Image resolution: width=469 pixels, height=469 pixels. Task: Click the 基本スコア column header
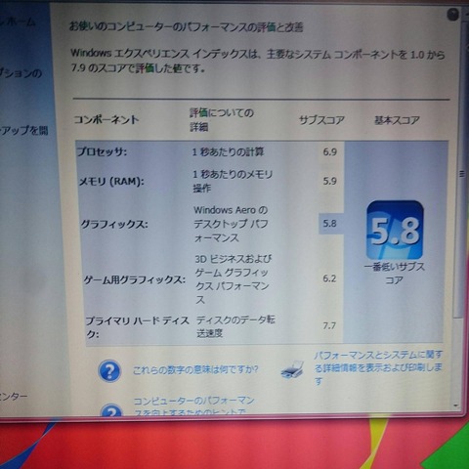tap(397, 120)
